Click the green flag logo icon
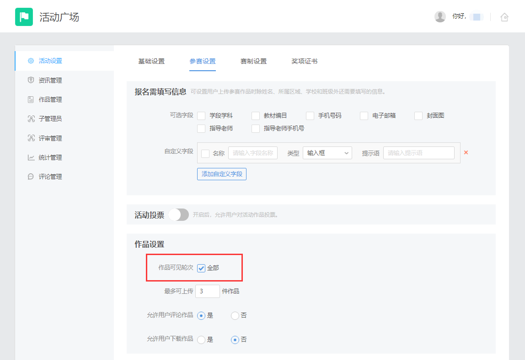The width and height of the screenshot is (525, 360). click(x=24, y=17)
